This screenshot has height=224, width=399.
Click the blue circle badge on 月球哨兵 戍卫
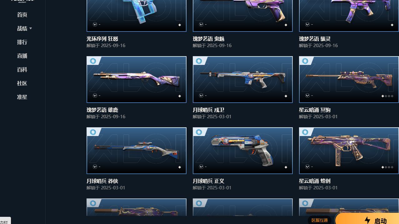pos(199,61)
